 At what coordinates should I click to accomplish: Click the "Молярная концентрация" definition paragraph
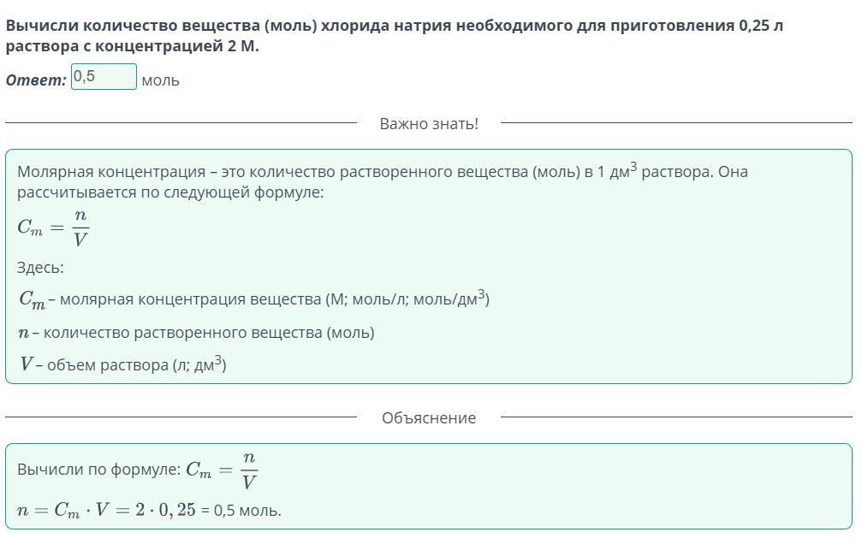382,172
